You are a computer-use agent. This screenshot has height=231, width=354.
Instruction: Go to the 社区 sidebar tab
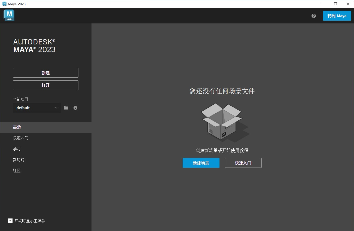(46, 171)
